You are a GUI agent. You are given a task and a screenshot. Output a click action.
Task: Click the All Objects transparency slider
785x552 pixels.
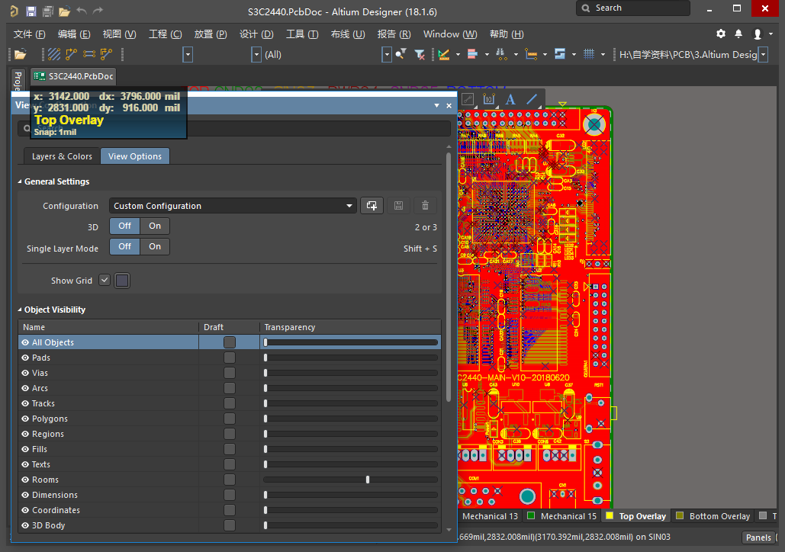pyautogui.click(x=350, y=342)
